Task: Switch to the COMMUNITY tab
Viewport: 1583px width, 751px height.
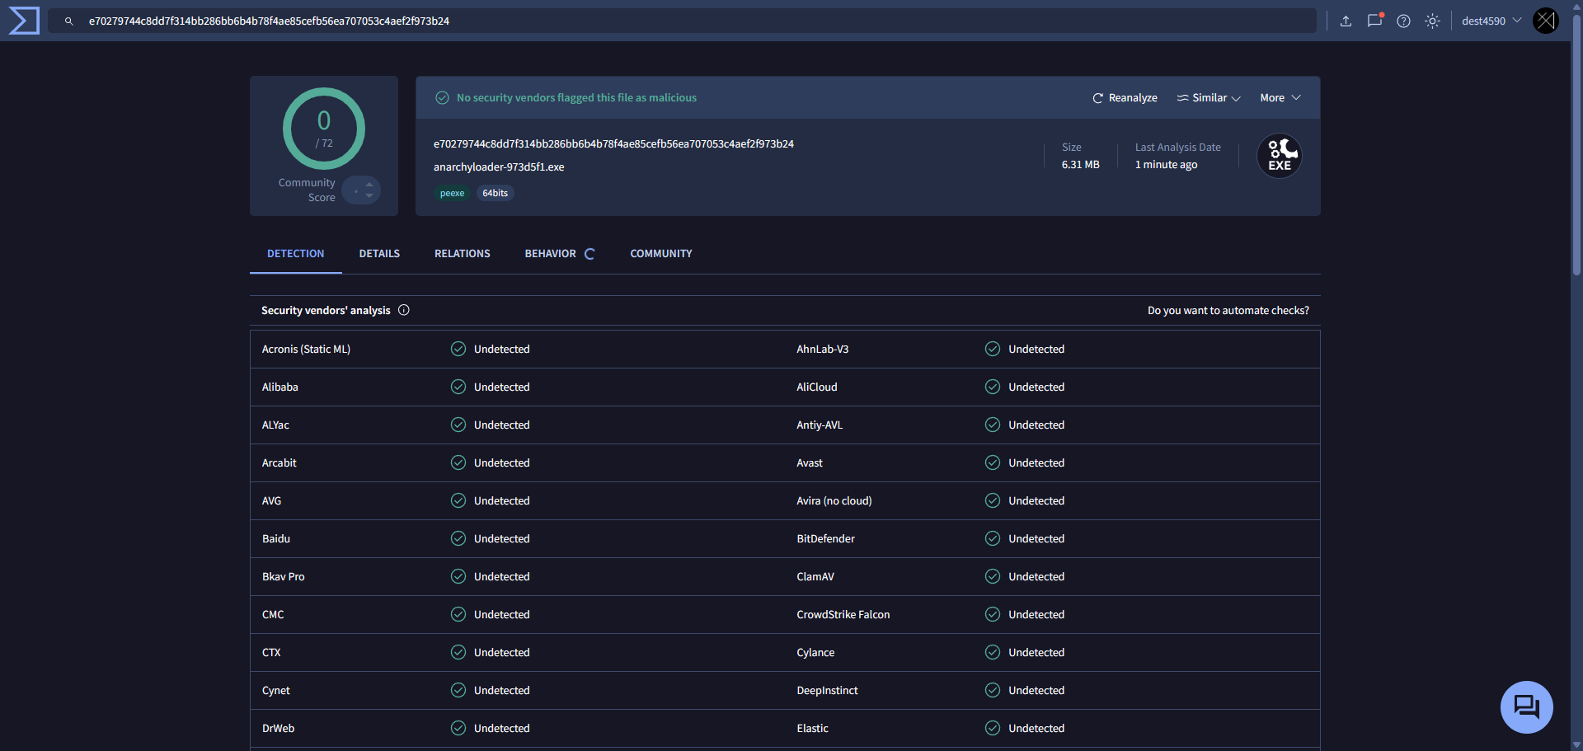Action: pyautogui.click(x=661, y=254)
